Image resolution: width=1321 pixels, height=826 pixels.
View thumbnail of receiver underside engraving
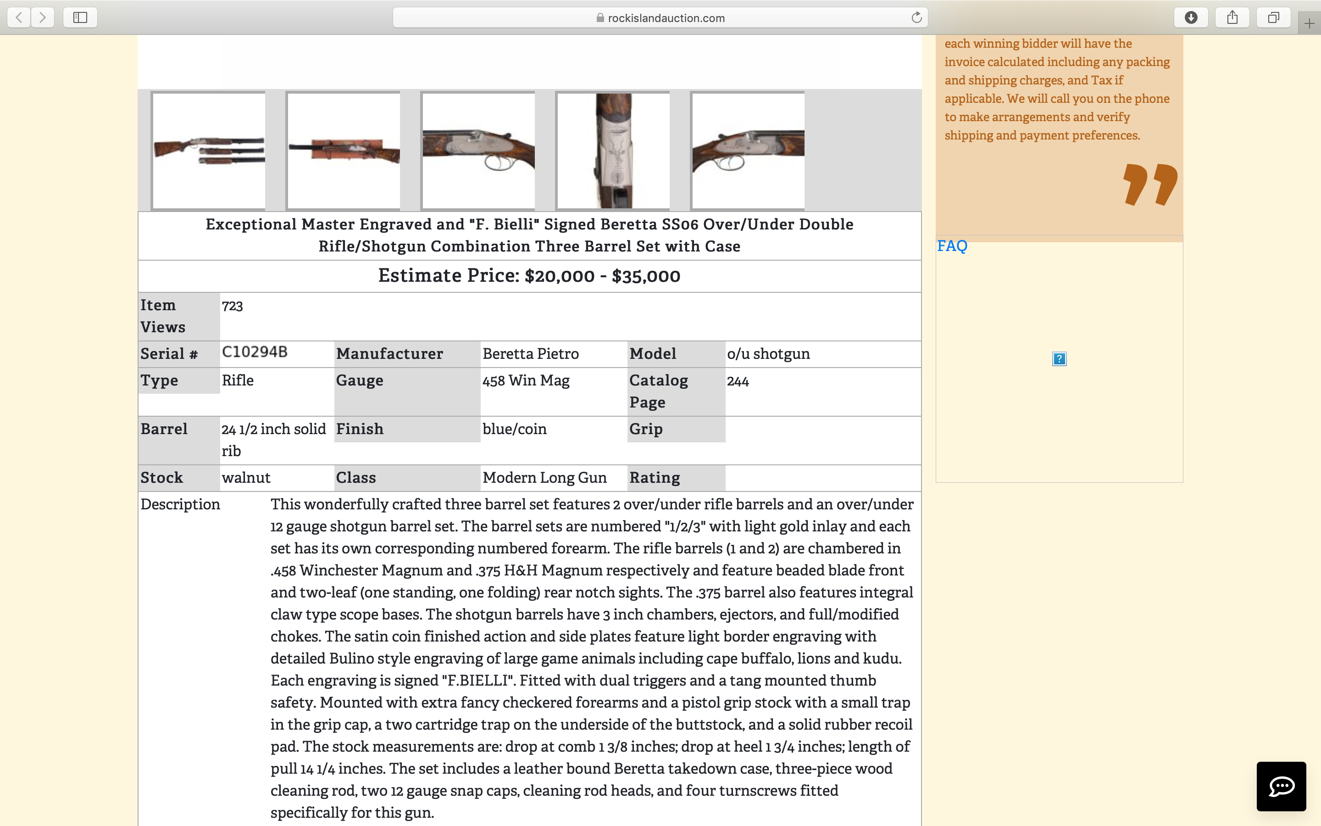click(613, 151)
